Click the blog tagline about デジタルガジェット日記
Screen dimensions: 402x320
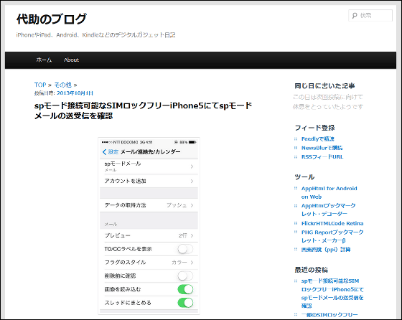point(95,35)
